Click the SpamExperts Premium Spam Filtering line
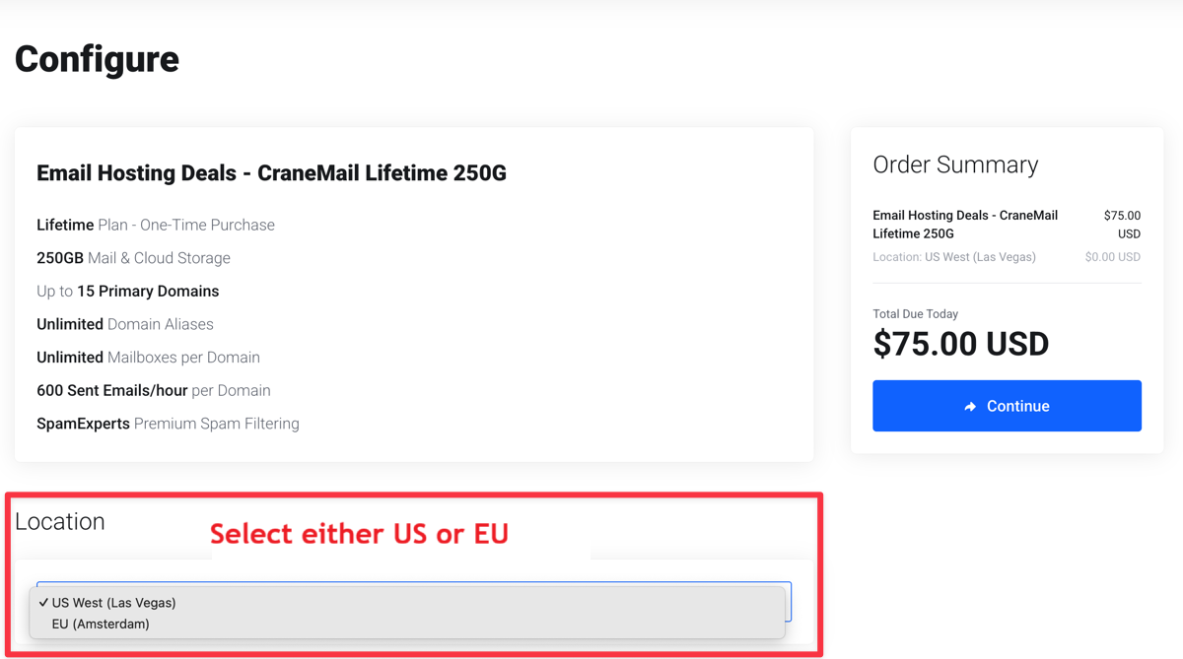Image resolution: width=1183 pixels, height=659 pixels. (168, 424)
